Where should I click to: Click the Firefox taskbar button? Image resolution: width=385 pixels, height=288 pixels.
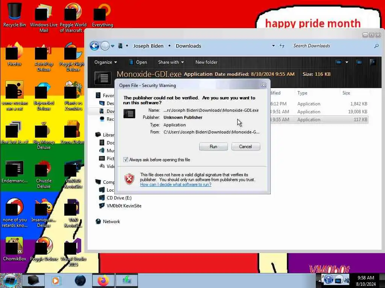(103, 280)
